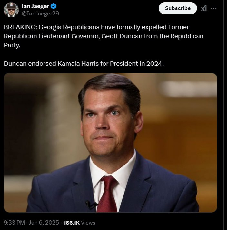The image size is (227, 230).
Task: Click the 186.1K view count
Action: click(72, 223)
